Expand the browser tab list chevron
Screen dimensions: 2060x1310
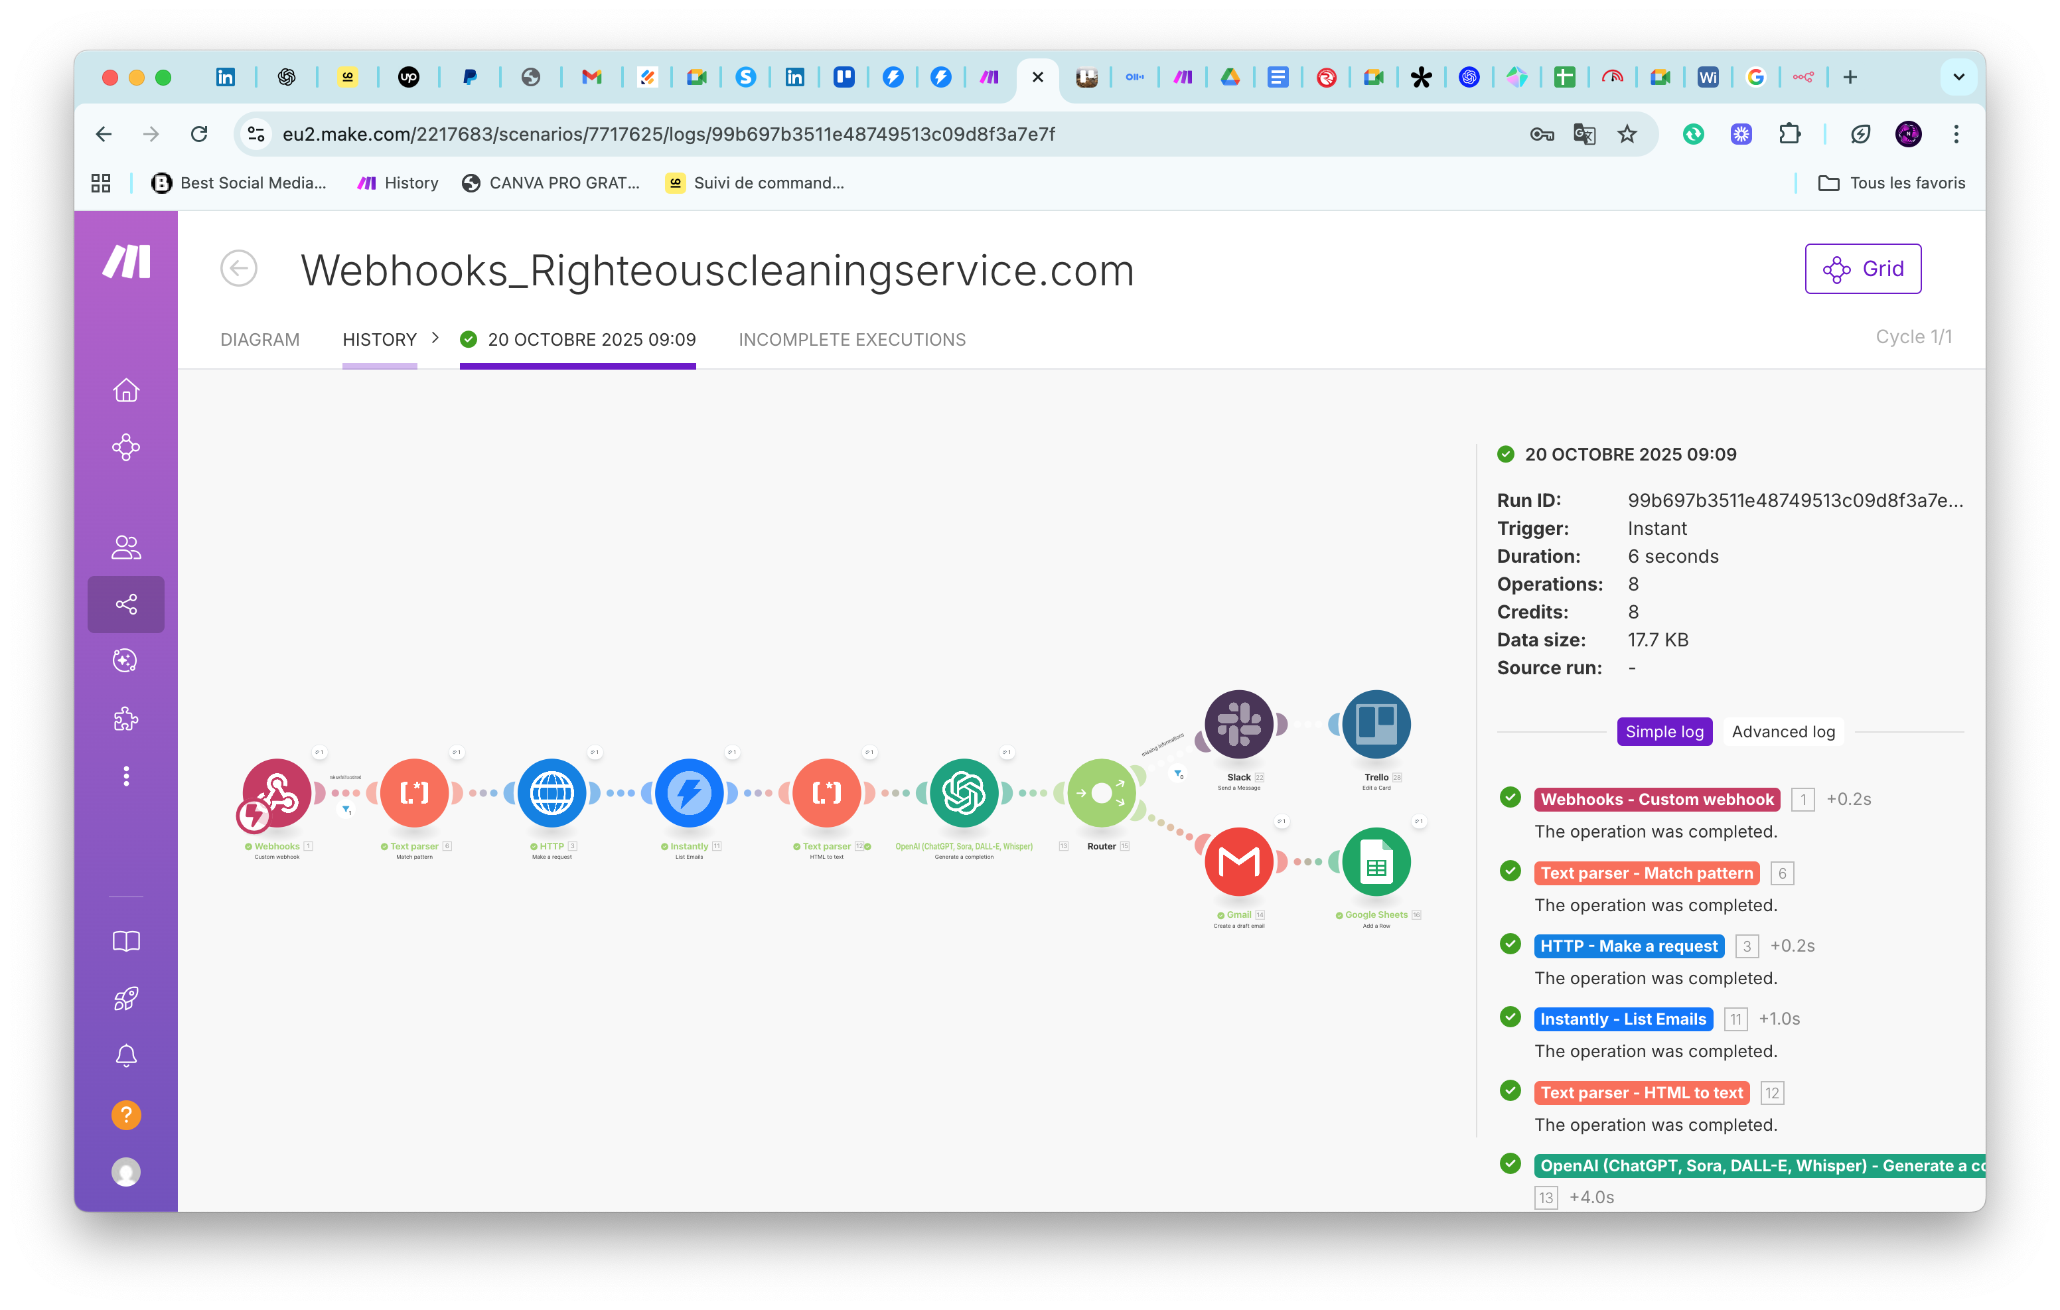click(x=1958, y=77)
